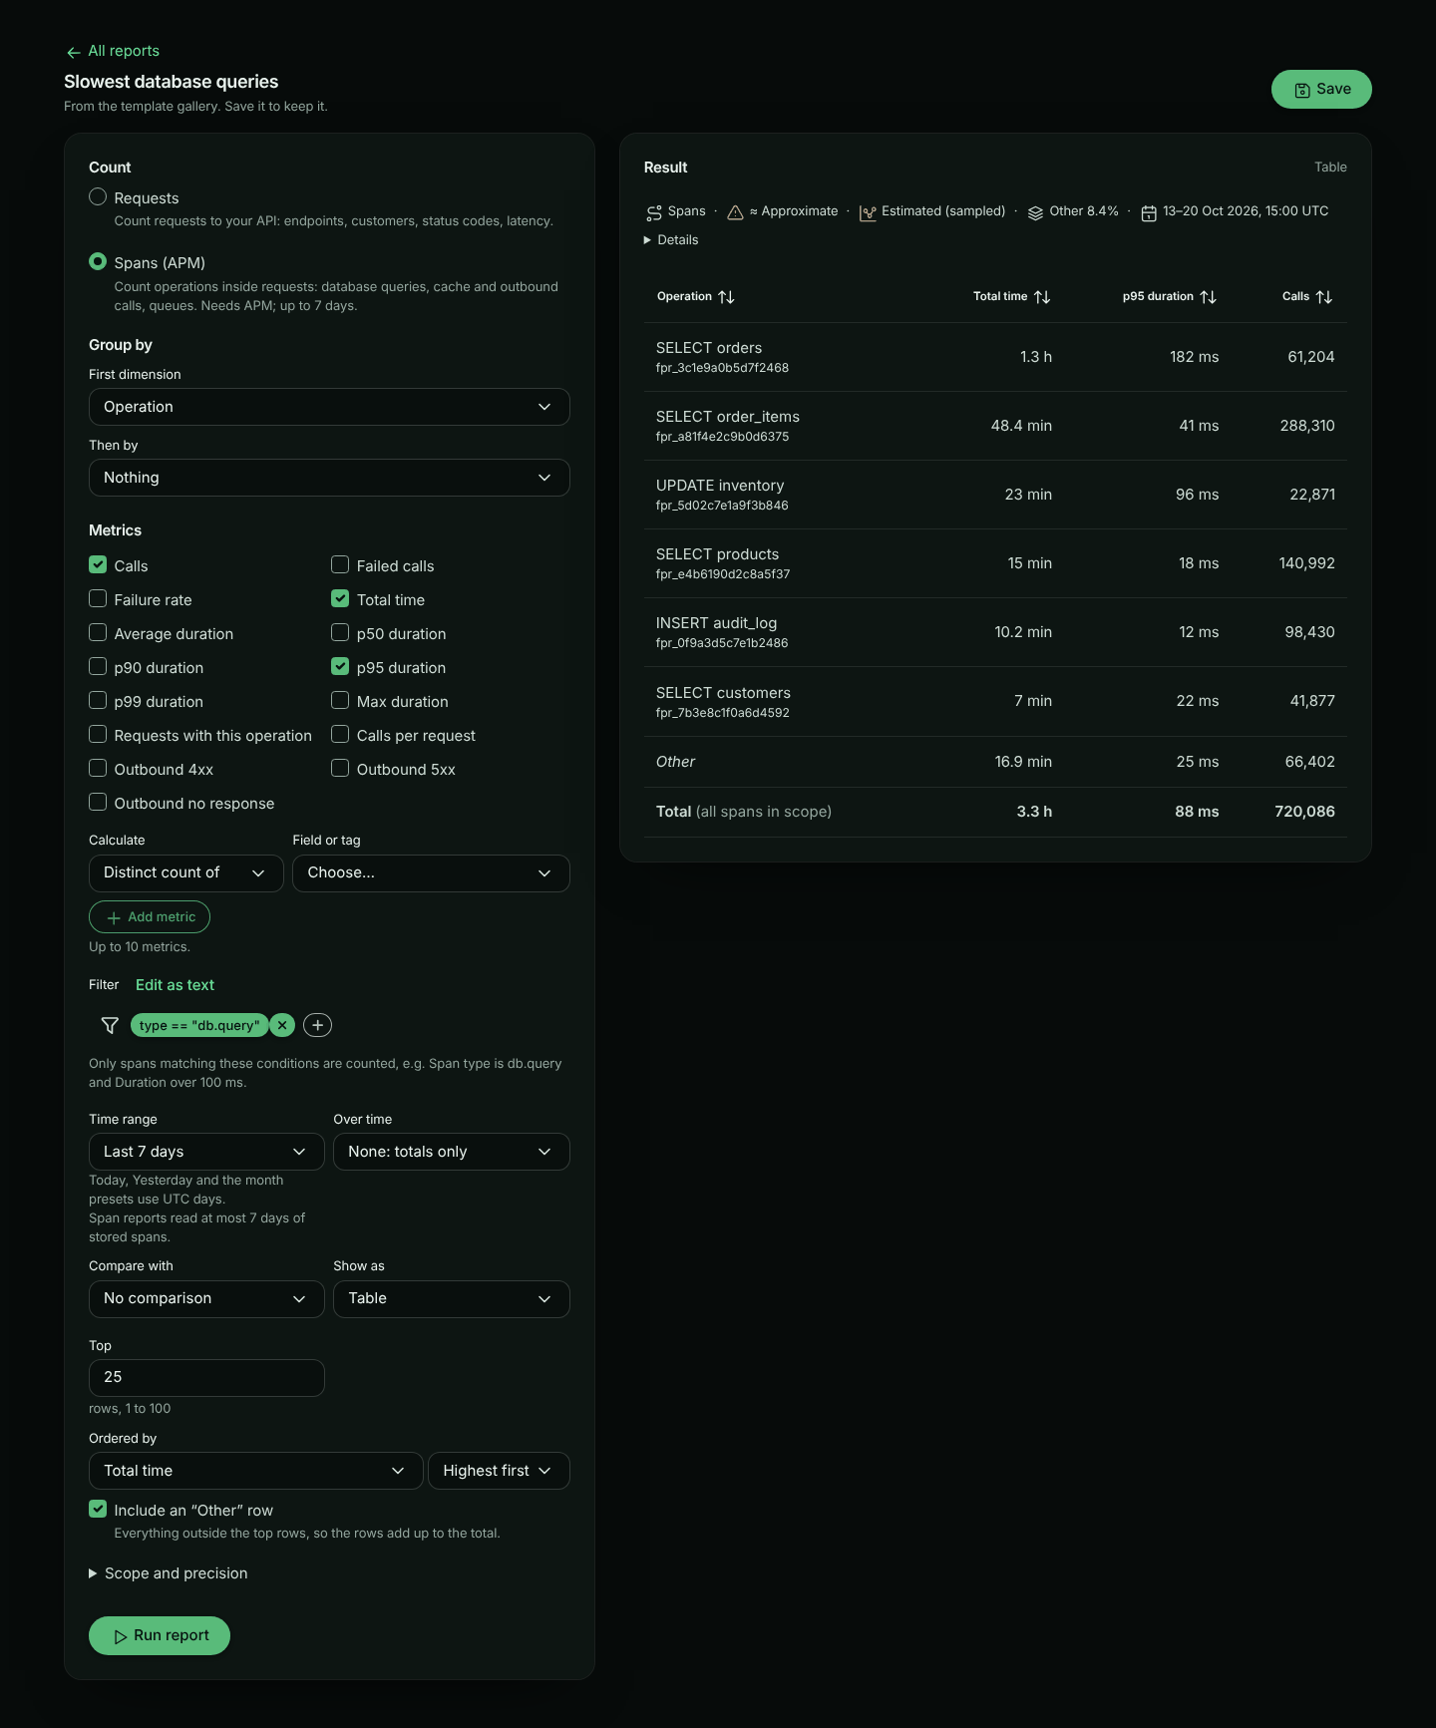Sort by Calls column arrows
Screen dimensions: 1436x1728
(x=1324, y=297)
